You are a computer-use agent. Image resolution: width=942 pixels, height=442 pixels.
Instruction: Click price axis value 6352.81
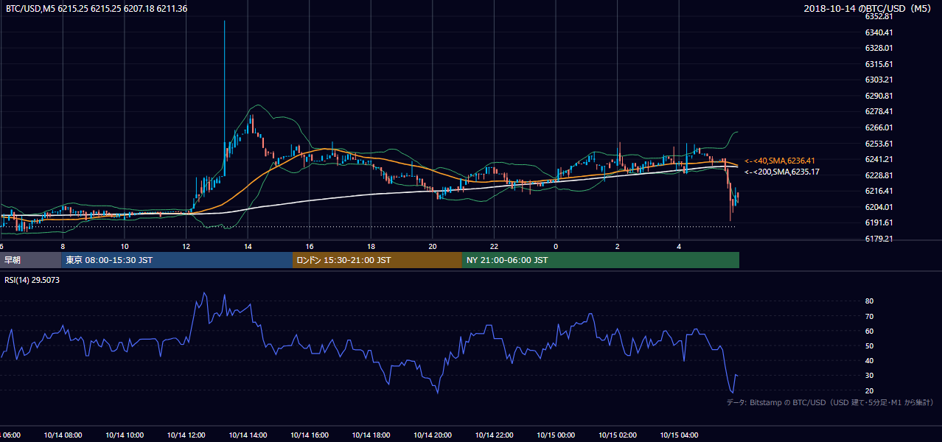879,16
